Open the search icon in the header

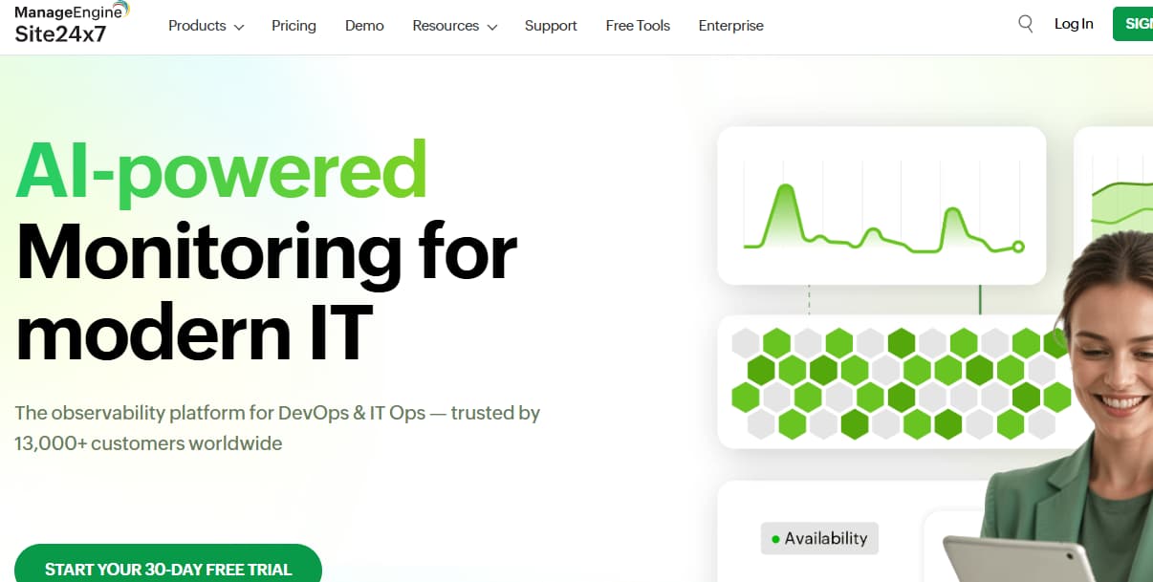[x=1024, y=23]
